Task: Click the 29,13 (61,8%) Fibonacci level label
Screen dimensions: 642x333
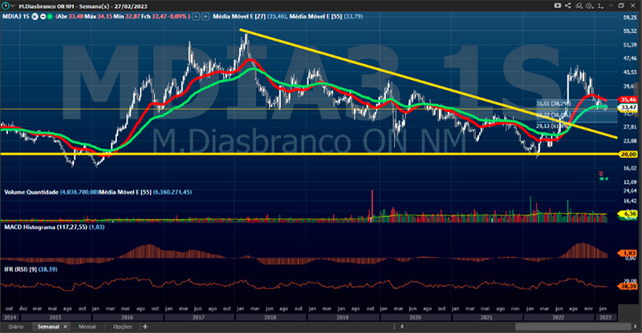Action: (553, 126)
